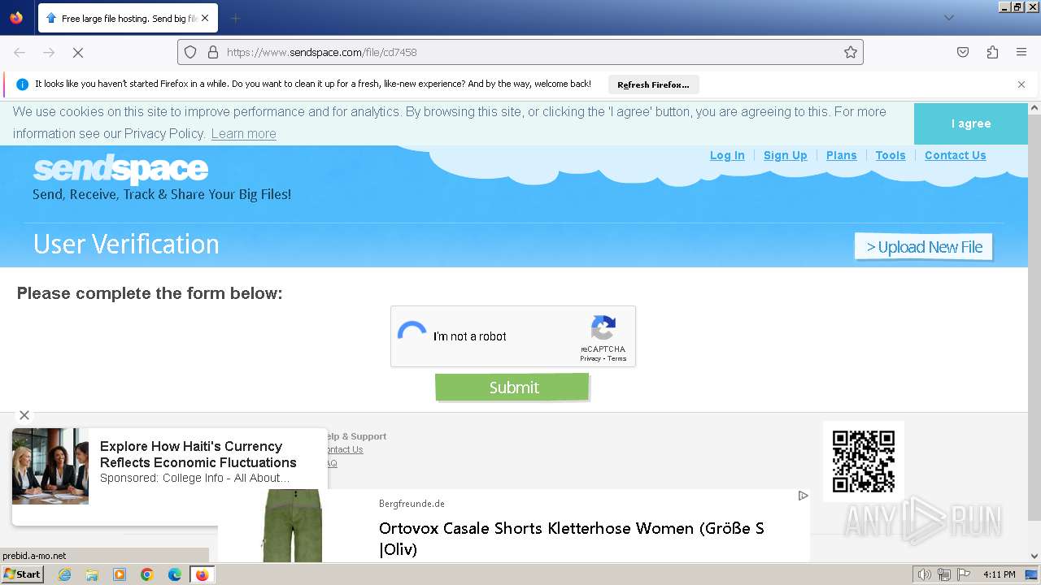View site security padlock info
This screenshot has height=585, width=1041.
click(x=213, y=52)
